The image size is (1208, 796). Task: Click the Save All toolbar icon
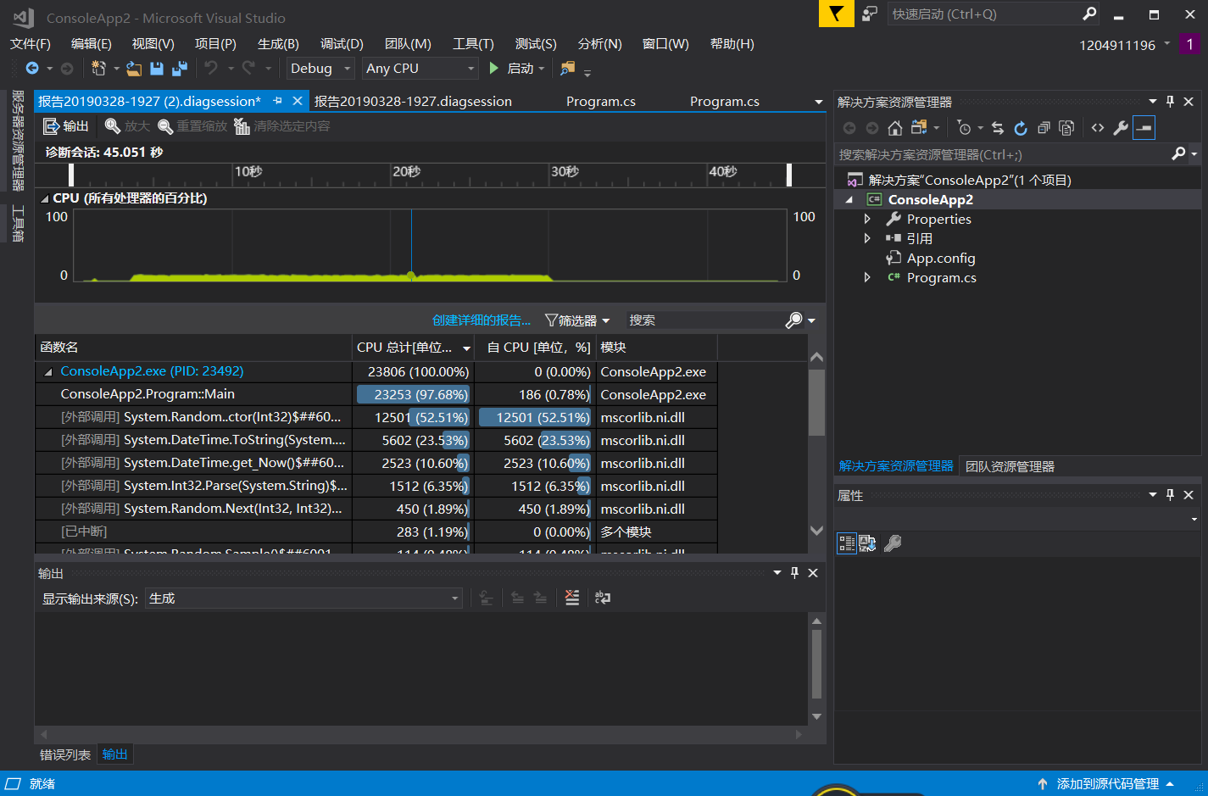tap(180, 69)
